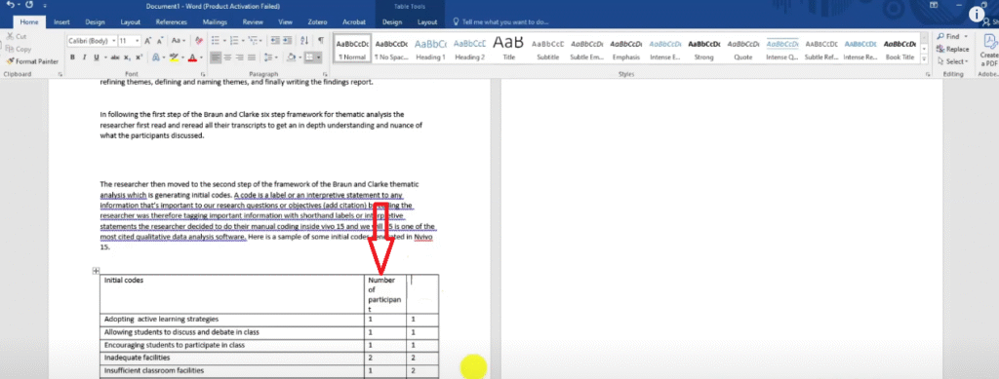Open the Review tab

coord(253,21)
